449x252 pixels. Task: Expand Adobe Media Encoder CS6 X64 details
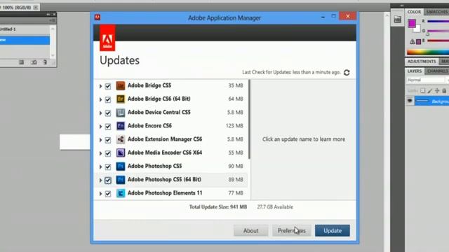100,153
